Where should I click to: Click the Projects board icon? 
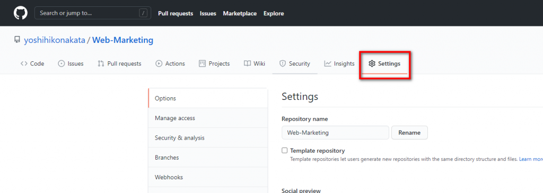click(202, 63)
